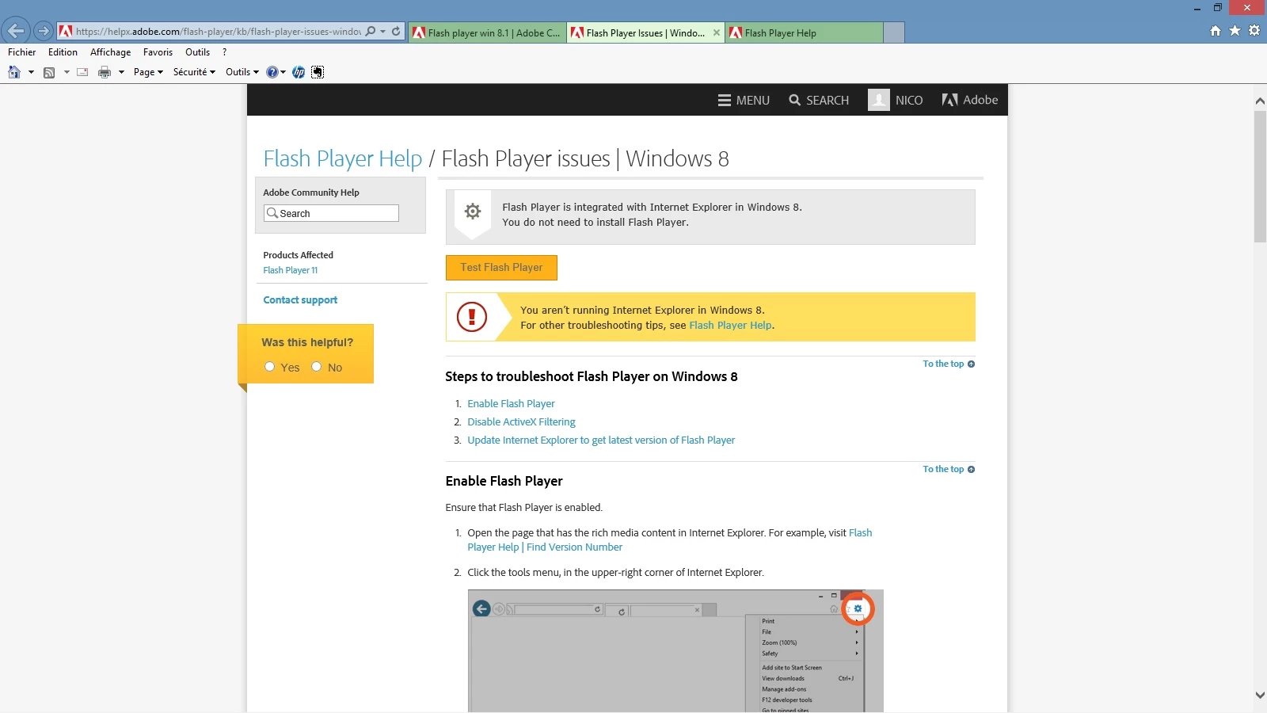Refresh the page from the address bar
The image size is (1267, 713).
click(x=396, y=32)
